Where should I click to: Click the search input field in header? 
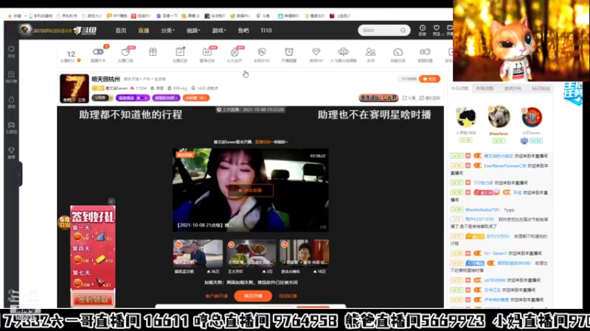point(379,30)
